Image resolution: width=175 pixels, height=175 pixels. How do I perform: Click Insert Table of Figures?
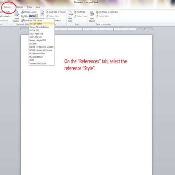pos(56,12)
